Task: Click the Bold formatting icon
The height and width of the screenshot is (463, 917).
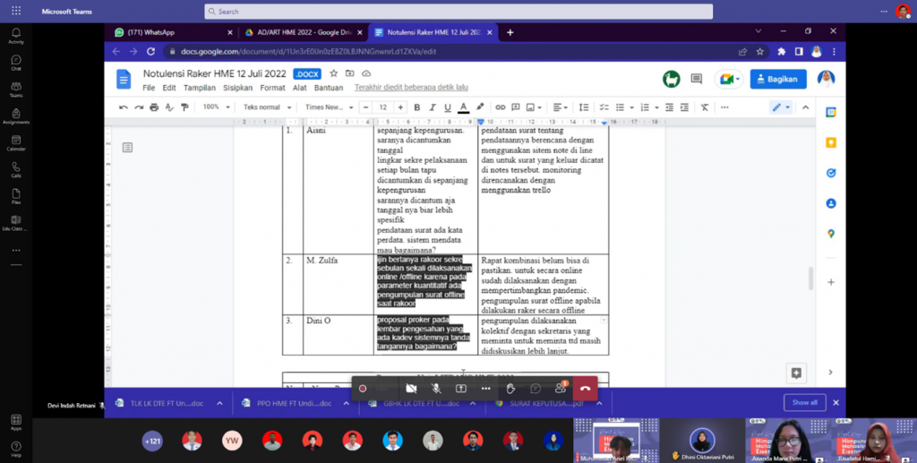Action: point(416,107)
